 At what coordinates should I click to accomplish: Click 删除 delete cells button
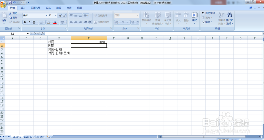pyautogui.click(x=186, y=18)
